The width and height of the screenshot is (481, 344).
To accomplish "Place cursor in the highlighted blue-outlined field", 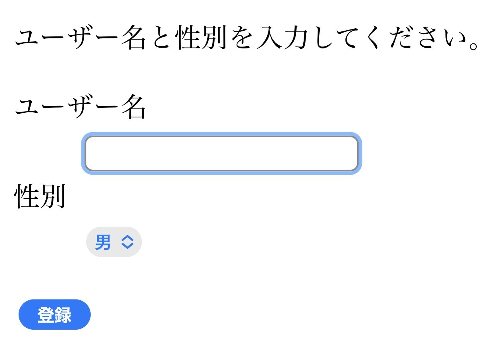I will click(221, 153).
